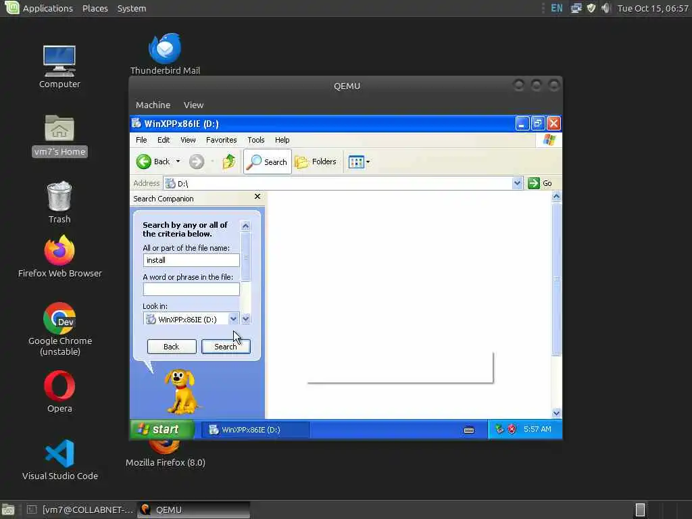Open the Trash desktop icon
Image resolution: width=692 pixels, height=519 pixels.
(59, 202)
